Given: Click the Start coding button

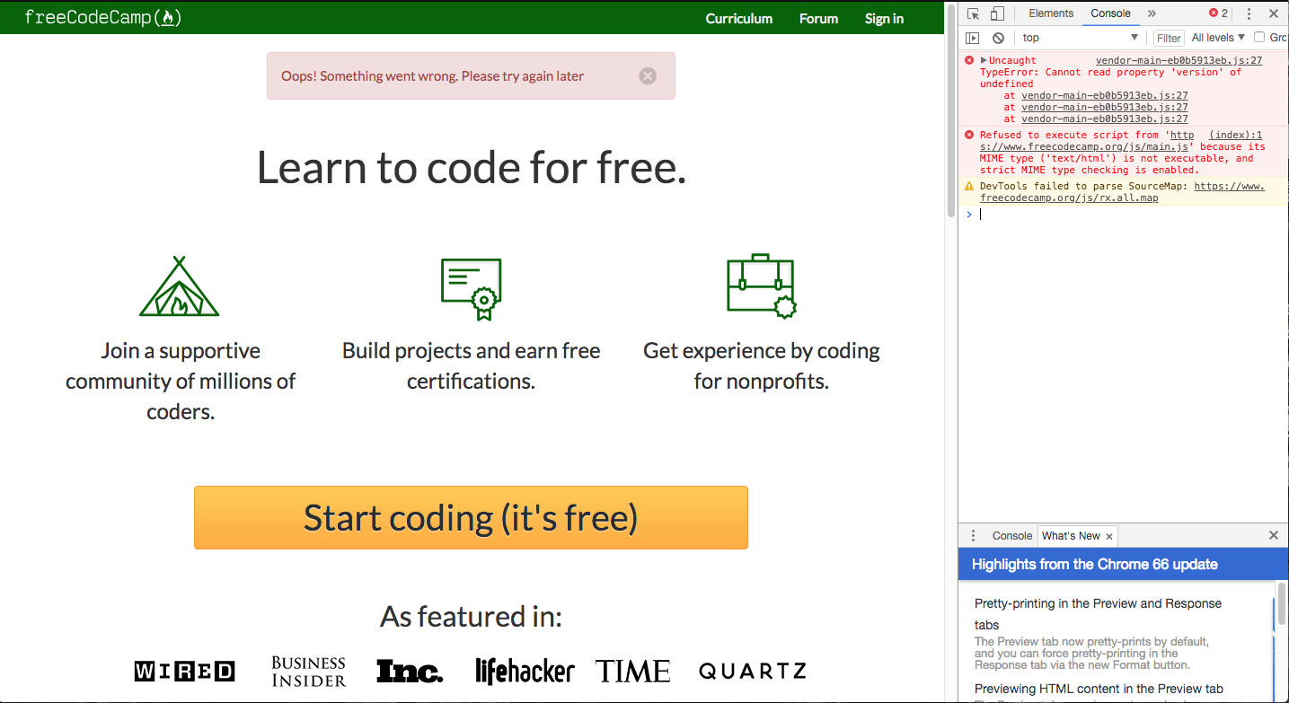Looking at the screenshot, I should pos(471,517).
